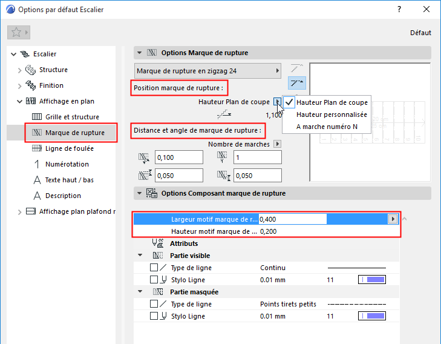This screenshot has height=344, width=441.
Task: Edit the Nombre de marches field
Action: coord(257,157)
